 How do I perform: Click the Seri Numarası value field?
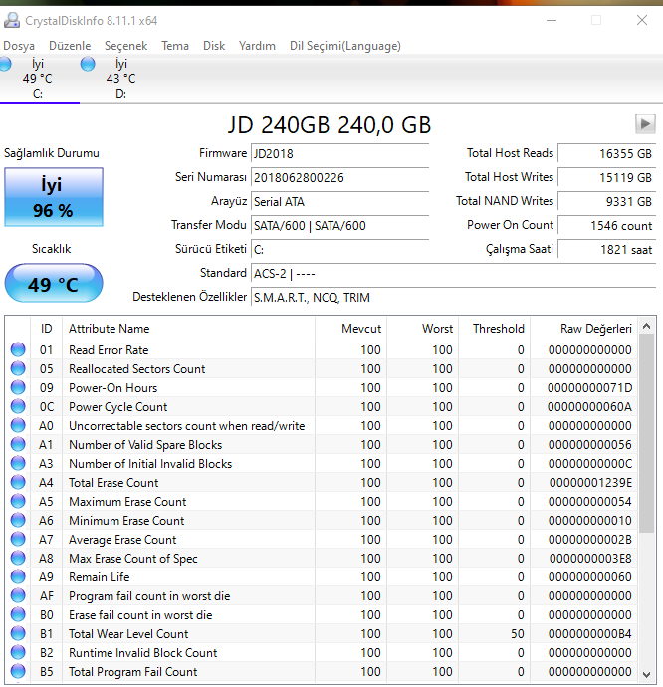[x=339, y=178]
